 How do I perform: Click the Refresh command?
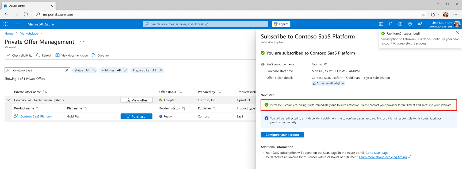tap(44, 55)
